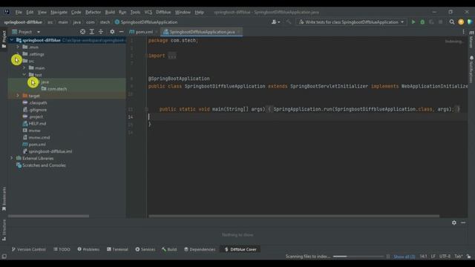This screenshot has height=267, width=475.
Task: Open the run configuration dropdown
Action: pyautogui.click(x=351, y=22)
